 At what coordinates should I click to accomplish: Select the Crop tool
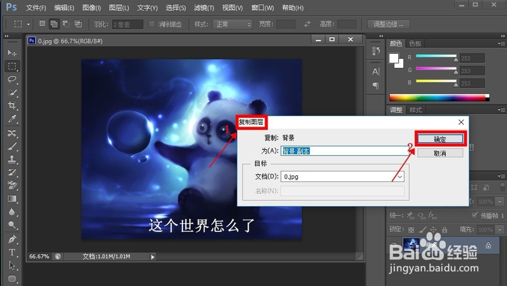coord(12,105)
